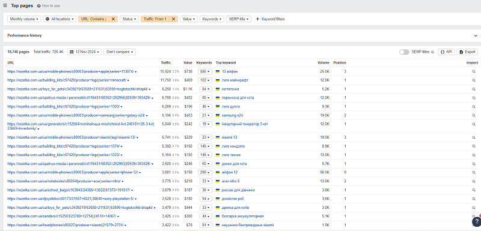Click the How to use help icon
481x231 pixels.
click(38, 6)
